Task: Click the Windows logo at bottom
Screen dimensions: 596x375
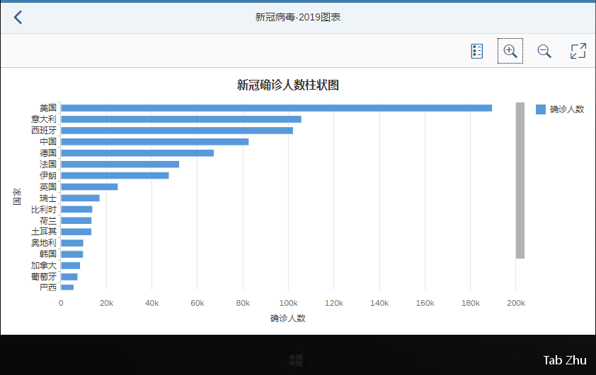Action: (296, 360)
